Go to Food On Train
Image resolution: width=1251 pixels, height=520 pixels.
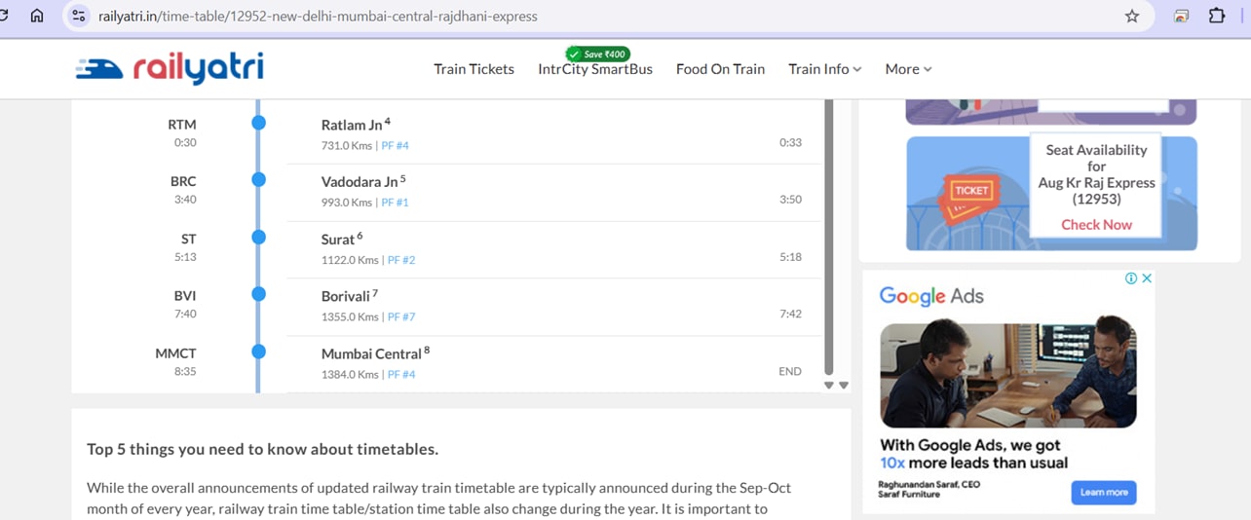click(x=720, y=69)
